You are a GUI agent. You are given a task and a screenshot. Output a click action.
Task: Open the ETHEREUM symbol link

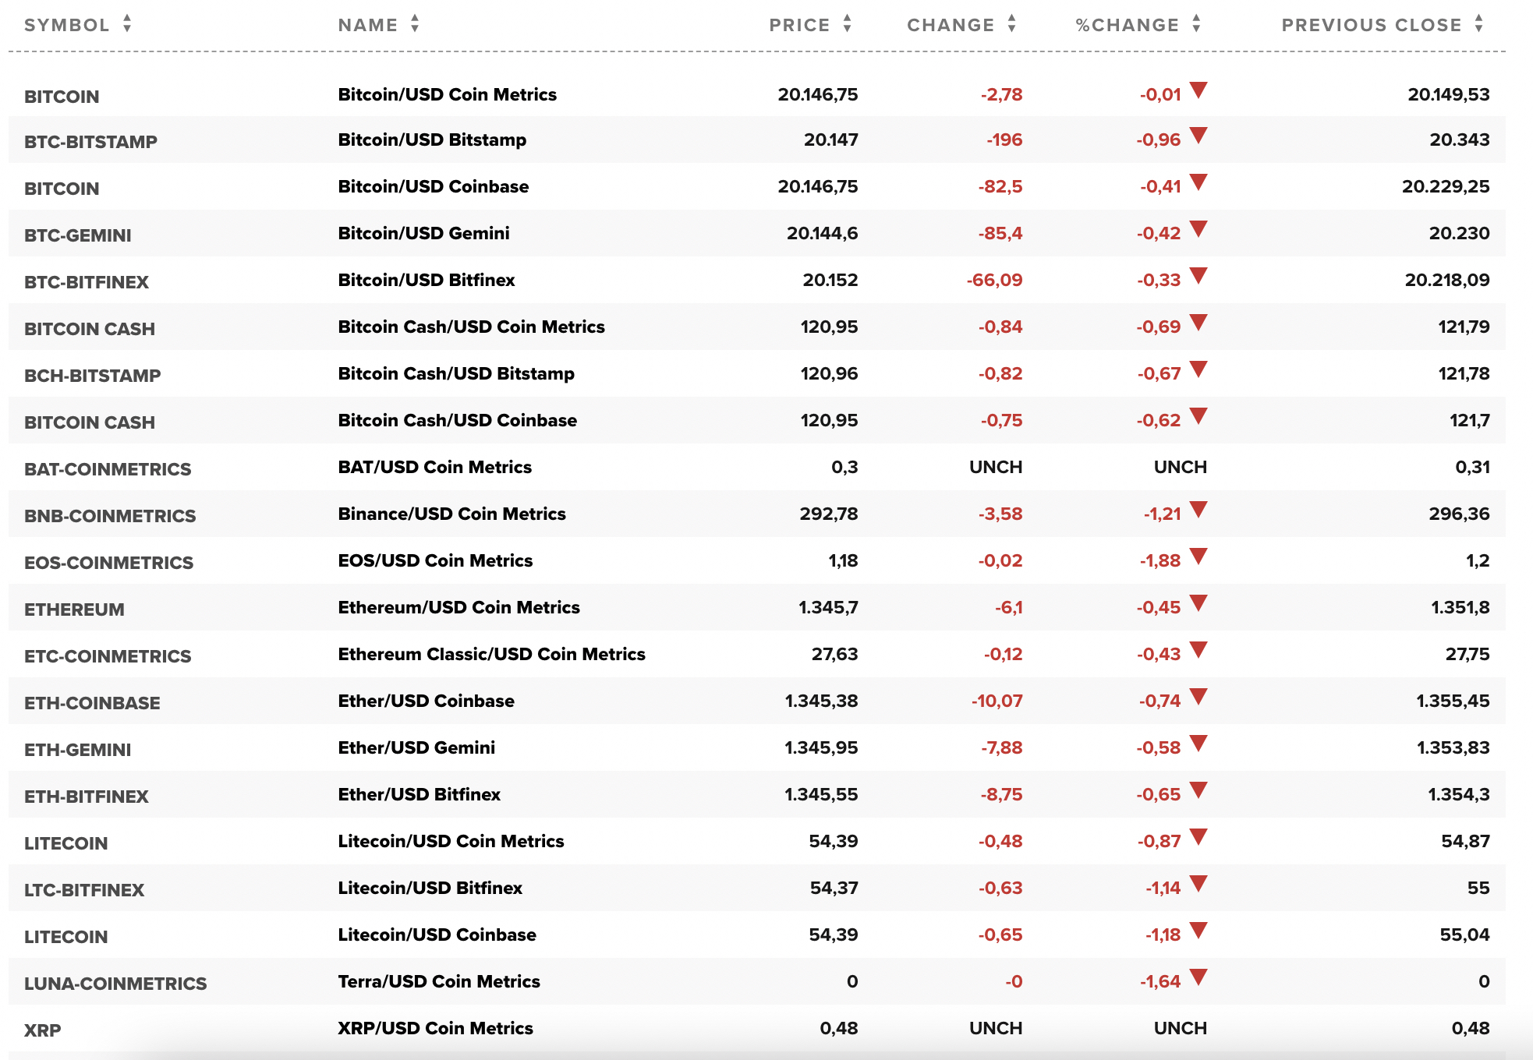pyautogui.click(x=74, y=609)
